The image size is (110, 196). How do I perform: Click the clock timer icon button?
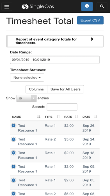click(87, 6)
